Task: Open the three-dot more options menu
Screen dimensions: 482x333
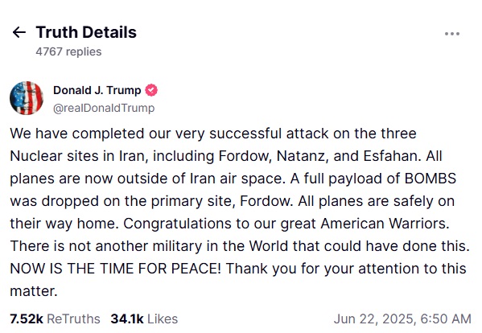Action: [452, 34]
